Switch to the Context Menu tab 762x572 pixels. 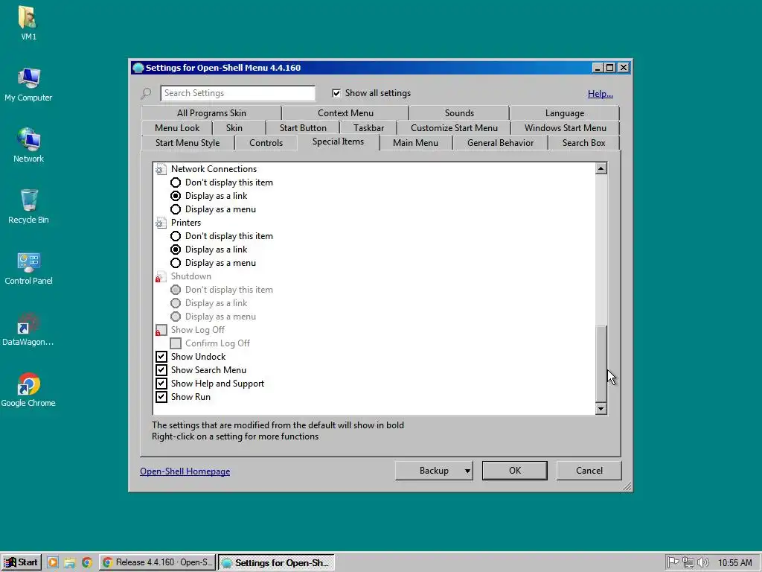(345, 113)
